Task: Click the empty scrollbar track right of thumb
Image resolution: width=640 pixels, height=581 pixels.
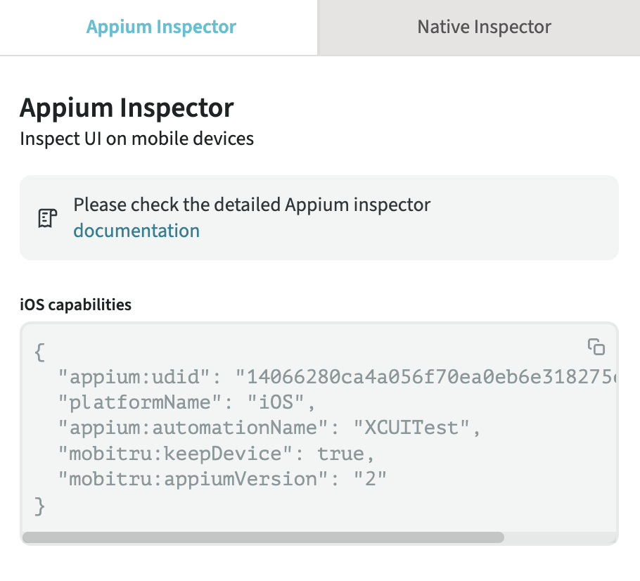Action: pos(559,537)
